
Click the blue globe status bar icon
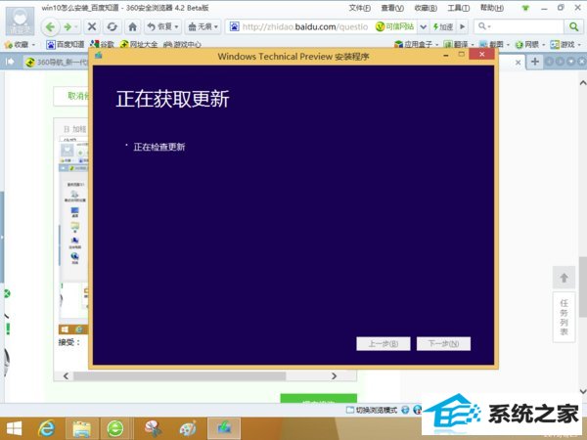(x=405, y=410)
